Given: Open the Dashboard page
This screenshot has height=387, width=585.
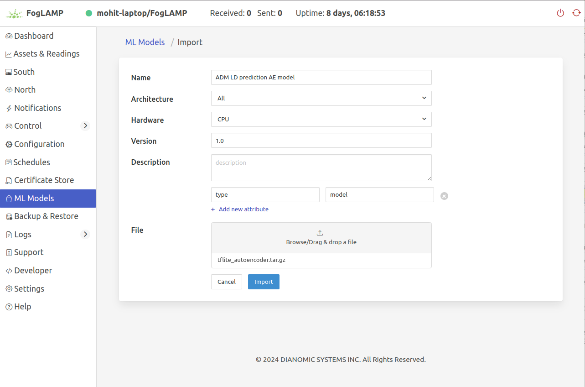Looking at the screenshot, I should [33, 36].
